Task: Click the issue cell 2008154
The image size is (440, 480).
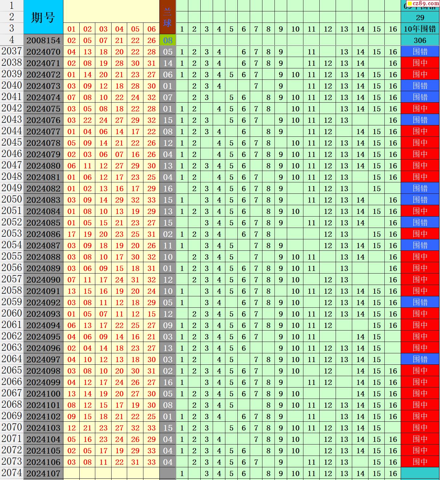Action: [43, 40]
